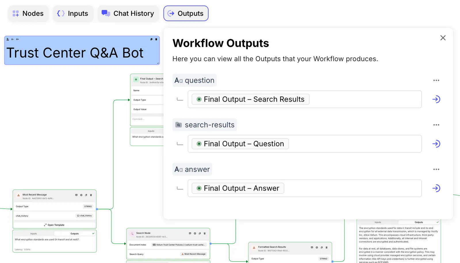
Task: Delete the Trust Center Q&A Bot note
Action: [x=156, y=39]
